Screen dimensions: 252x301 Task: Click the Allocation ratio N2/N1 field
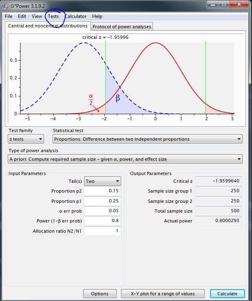[x=102, y=231]
